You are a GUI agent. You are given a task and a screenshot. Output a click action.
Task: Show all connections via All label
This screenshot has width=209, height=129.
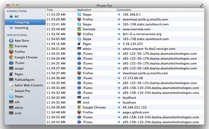coord(17,17)
